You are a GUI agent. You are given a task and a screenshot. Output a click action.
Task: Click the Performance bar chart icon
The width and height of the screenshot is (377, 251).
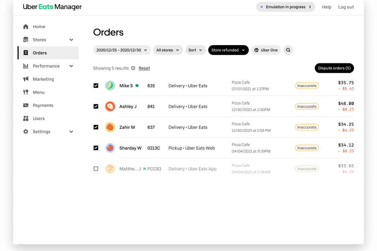[x=26, y=66]
